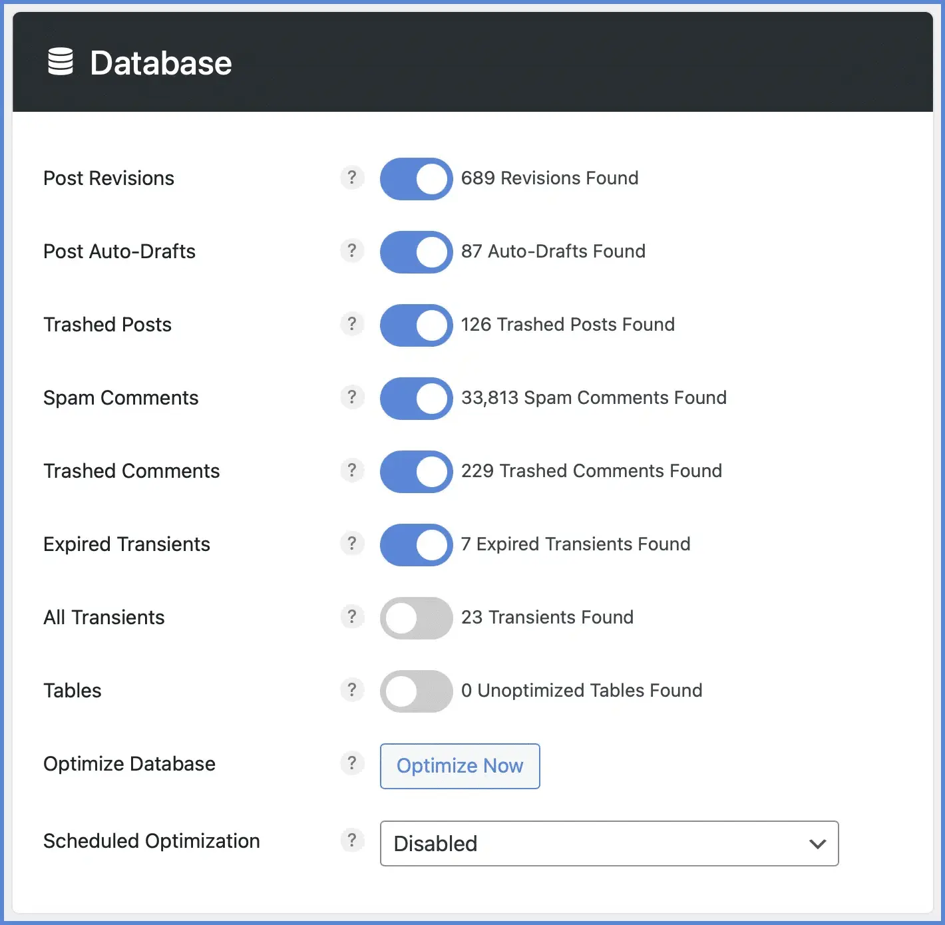The height and width of the screenshot is (925, 945).
Task: Open the Post Auto-Drafts help tooltip
Action: (352, 251)
